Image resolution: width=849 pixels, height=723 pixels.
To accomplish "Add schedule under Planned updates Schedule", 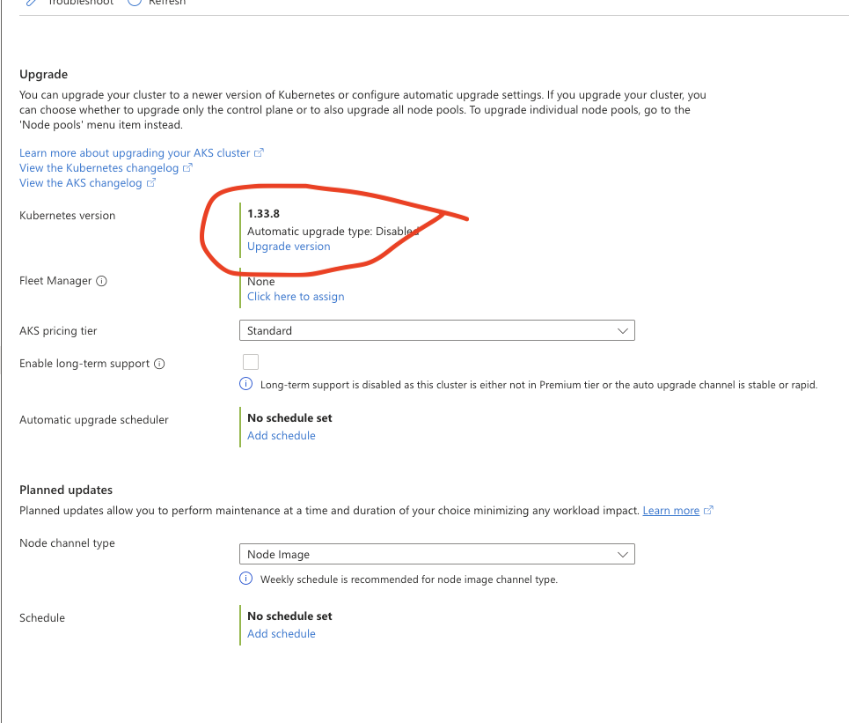I will coord(281,634).
